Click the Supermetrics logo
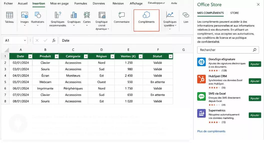 pyautogui.click(x=202, y=113)
